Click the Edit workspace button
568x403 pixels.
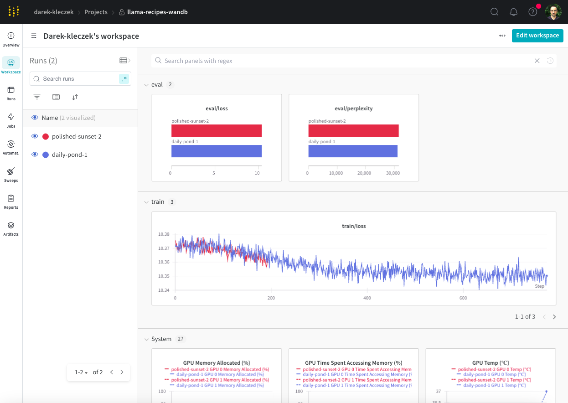click(537, 35)
